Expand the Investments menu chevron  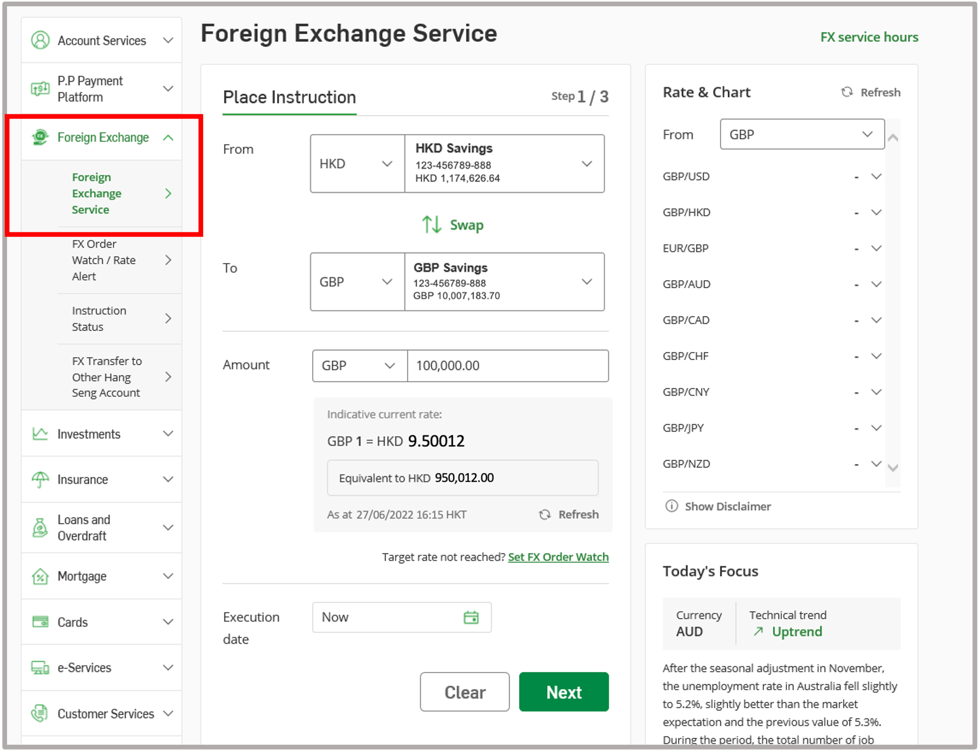pyautogui.click(x=168, y=434)
